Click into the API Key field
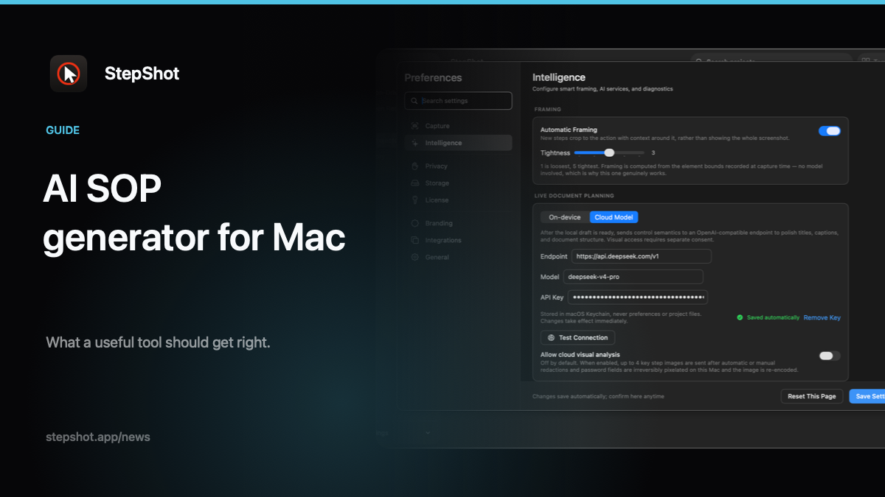This screenshot has height=497, width=885. 638,297
